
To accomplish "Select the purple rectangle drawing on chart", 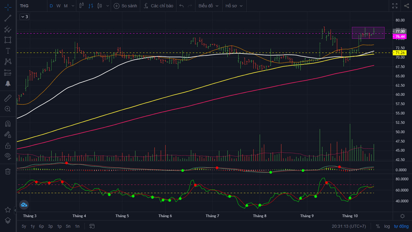I will 368,33.
